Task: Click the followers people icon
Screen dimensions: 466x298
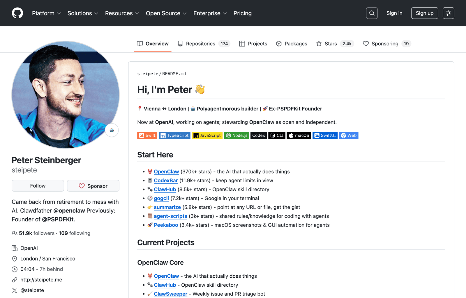Action: [x=14, y=233]
